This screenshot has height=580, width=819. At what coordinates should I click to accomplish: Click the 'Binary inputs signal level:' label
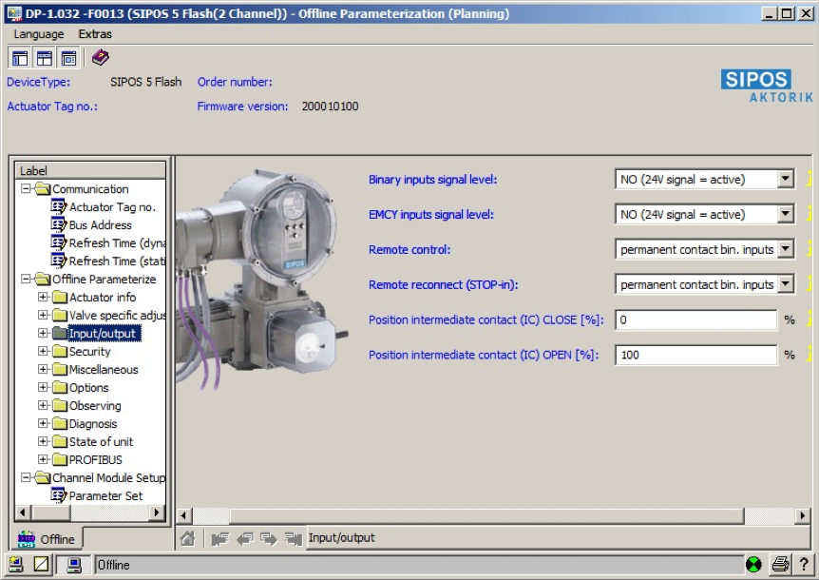pyautogui.click(x=433, y=179)
